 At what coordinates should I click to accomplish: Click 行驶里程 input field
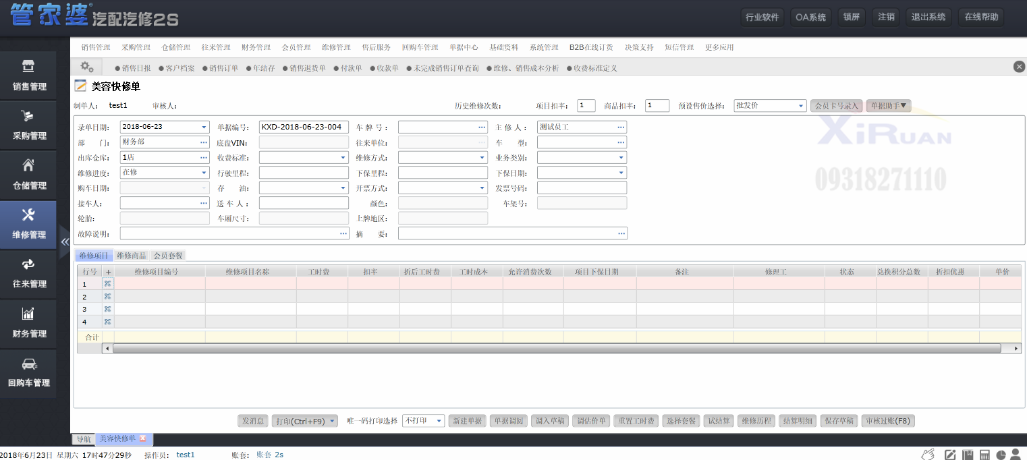[304, 173]
